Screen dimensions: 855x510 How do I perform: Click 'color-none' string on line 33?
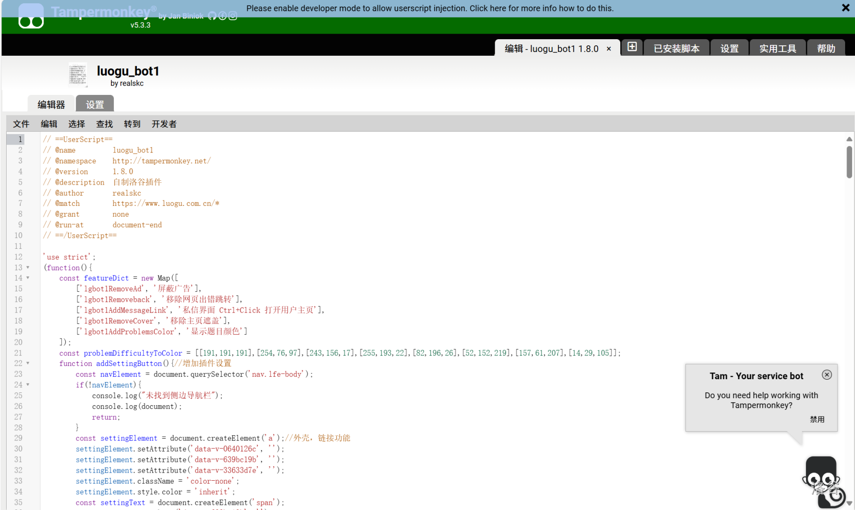[211, 481]
